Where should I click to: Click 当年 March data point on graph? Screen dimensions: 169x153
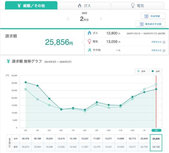26,82
